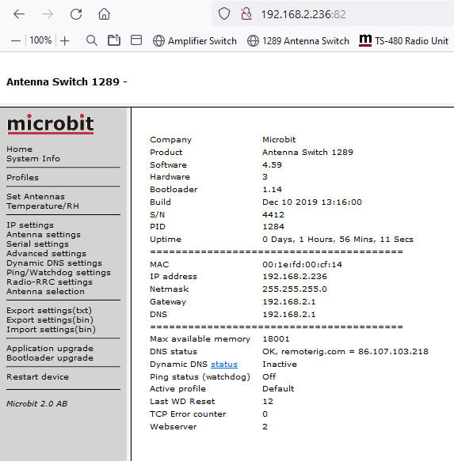Open Application upgrade
Image resolution: width=454 pixels, height=461 pixels.
[x=50, y=349]
